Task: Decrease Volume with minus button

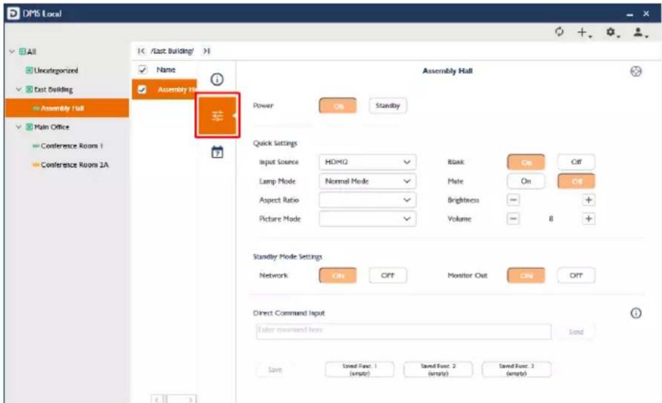Action: pyautogui.click(x=513, y=219)
